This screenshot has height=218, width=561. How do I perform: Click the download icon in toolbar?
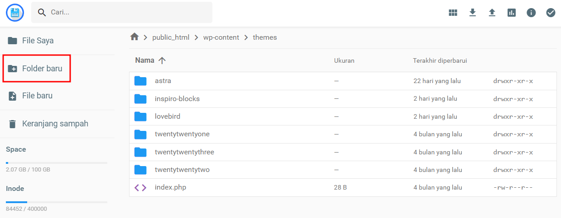(472, 13)
